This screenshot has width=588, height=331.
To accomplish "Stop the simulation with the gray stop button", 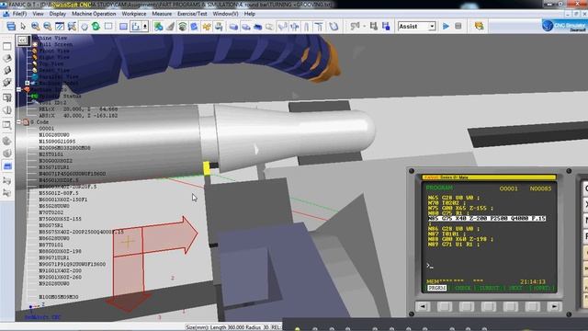I will 458,27.
